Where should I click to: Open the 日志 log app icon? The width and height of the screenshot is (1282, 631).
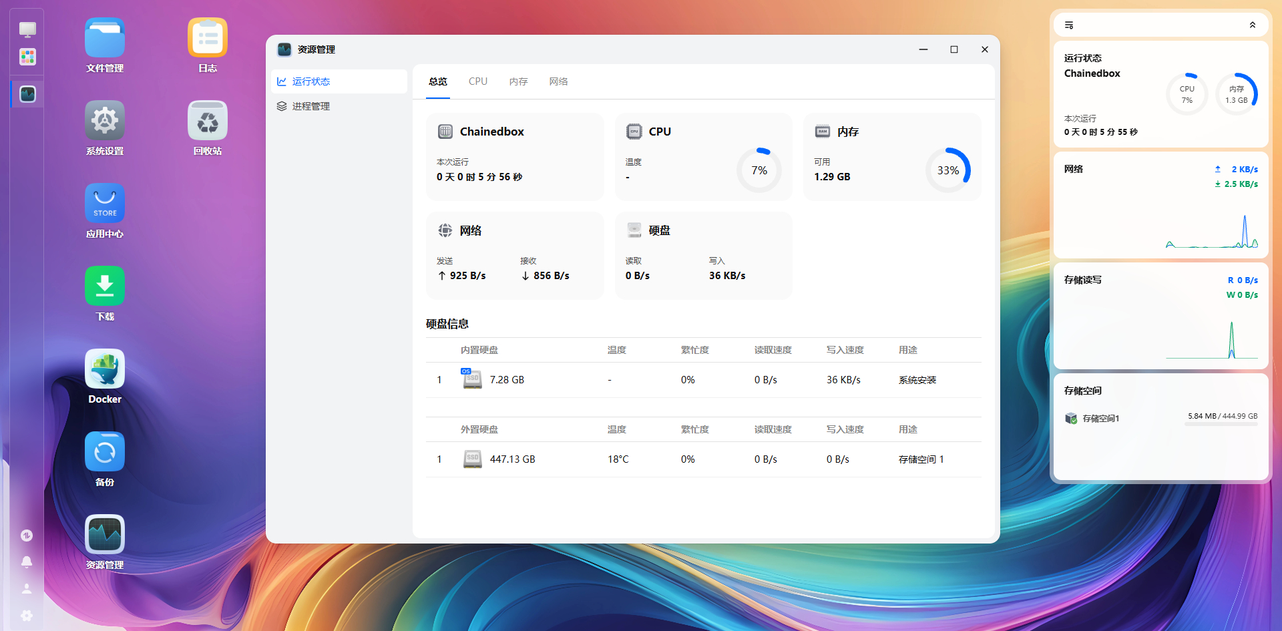tap(208, 38)
